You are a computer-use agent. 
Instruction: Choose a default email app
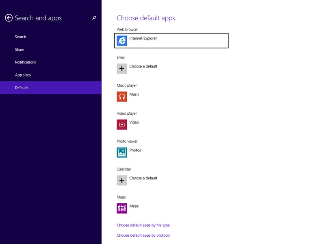click(143, 66)
